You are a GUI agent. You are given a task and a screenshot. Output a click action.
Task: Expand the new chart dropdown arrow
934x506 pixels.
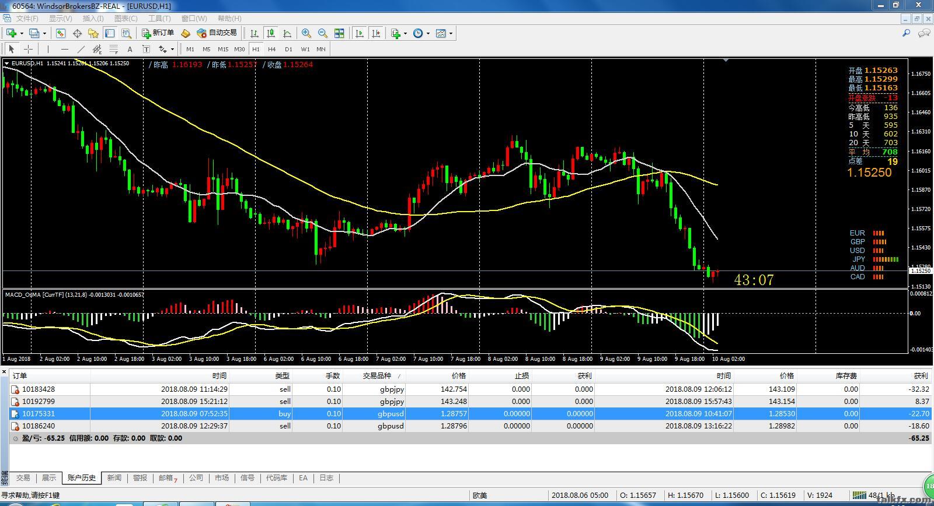pos(21,33)
